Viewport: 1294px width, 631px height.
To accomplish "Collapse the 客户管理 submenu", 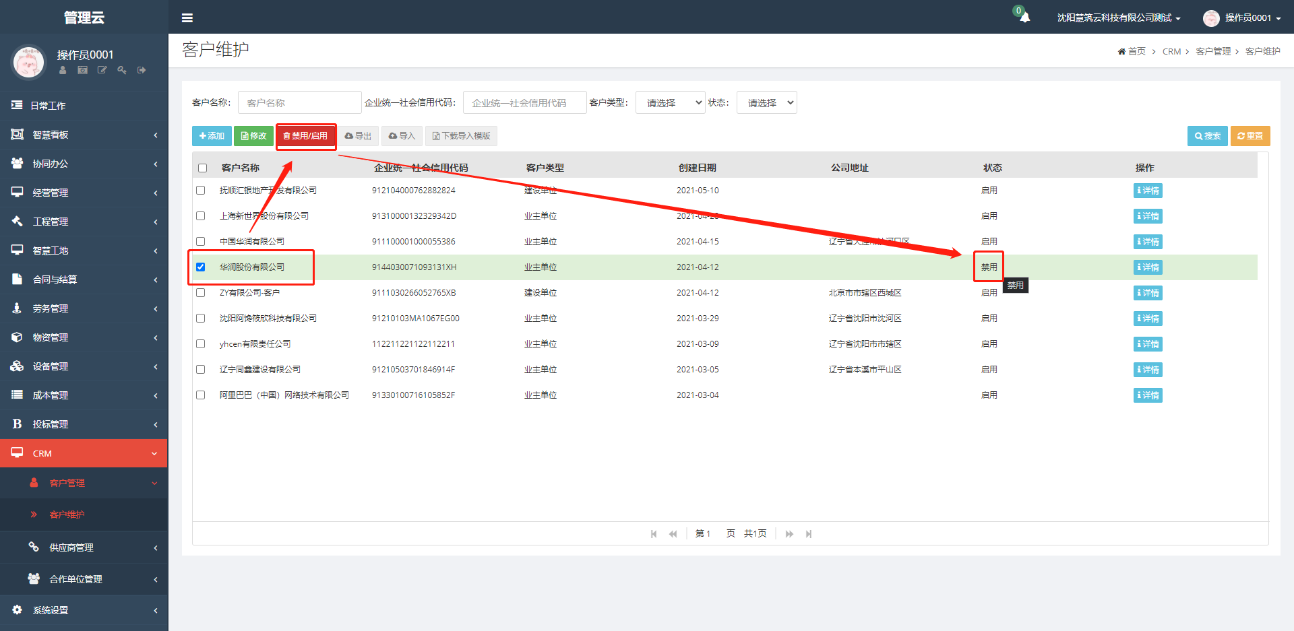I will [84, 483].
